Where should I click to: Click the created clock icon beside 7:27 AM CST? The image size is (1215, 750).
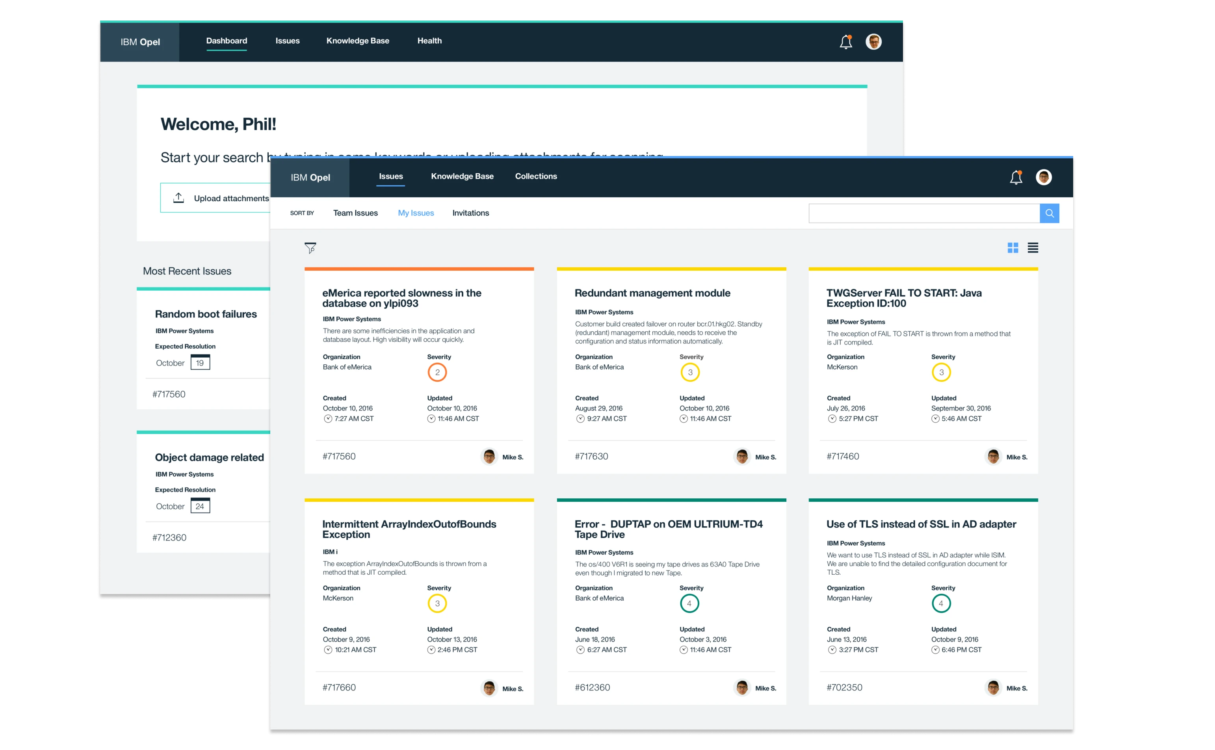pos(327,419)
